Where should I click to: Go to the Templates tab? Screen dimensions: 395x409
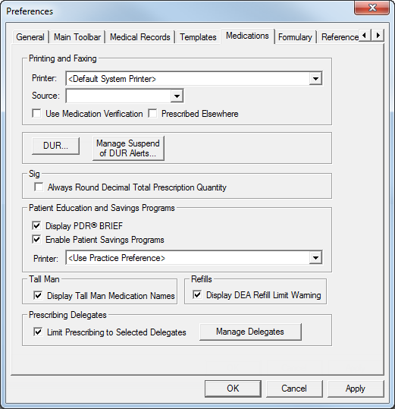(198, 37)
